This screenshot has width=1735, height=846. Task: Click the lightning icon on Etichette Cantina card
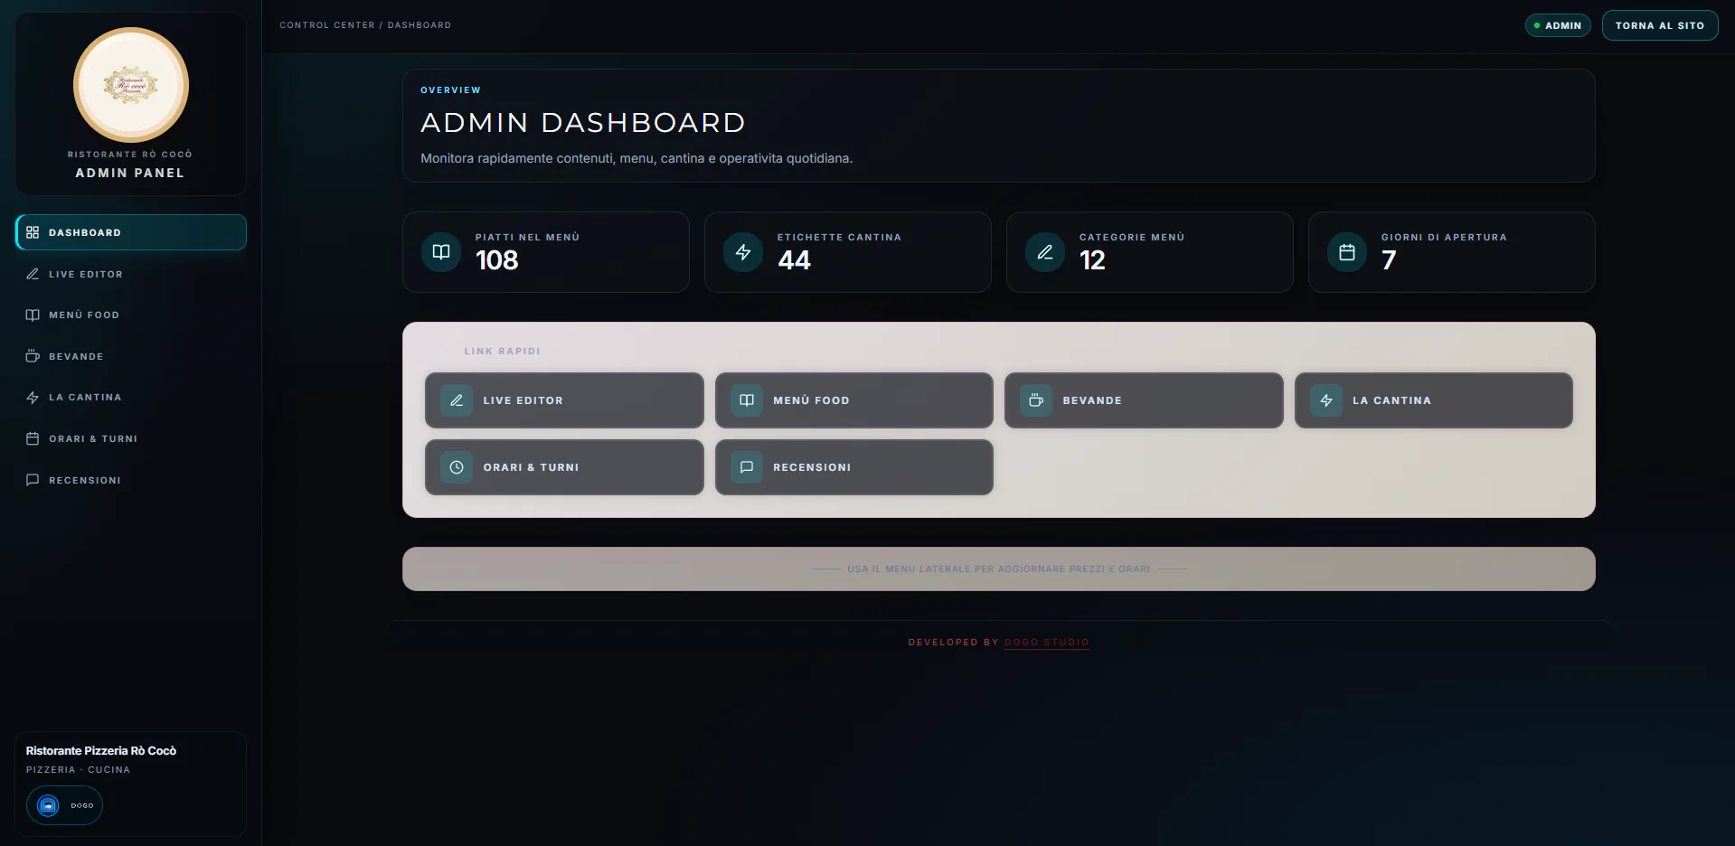pyautogui.click(x=743, y=252)
